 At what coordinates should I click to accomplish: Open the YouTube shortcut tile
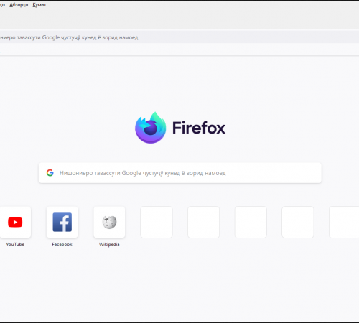(x=15, y=222)
